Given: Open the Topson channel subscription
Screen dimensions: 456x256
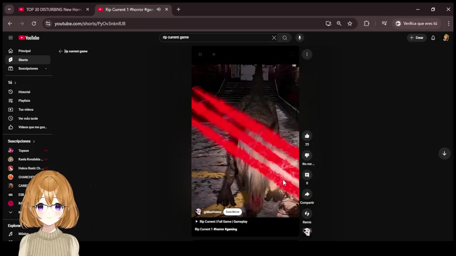Looking at the screenshot, I should [28, 150].
